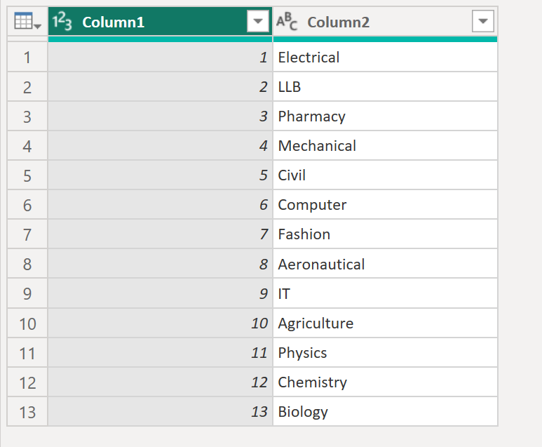Viewport: 542px width, 447px height.
Task: Open the Column1 filter dropdown
Action: point(258,22)
